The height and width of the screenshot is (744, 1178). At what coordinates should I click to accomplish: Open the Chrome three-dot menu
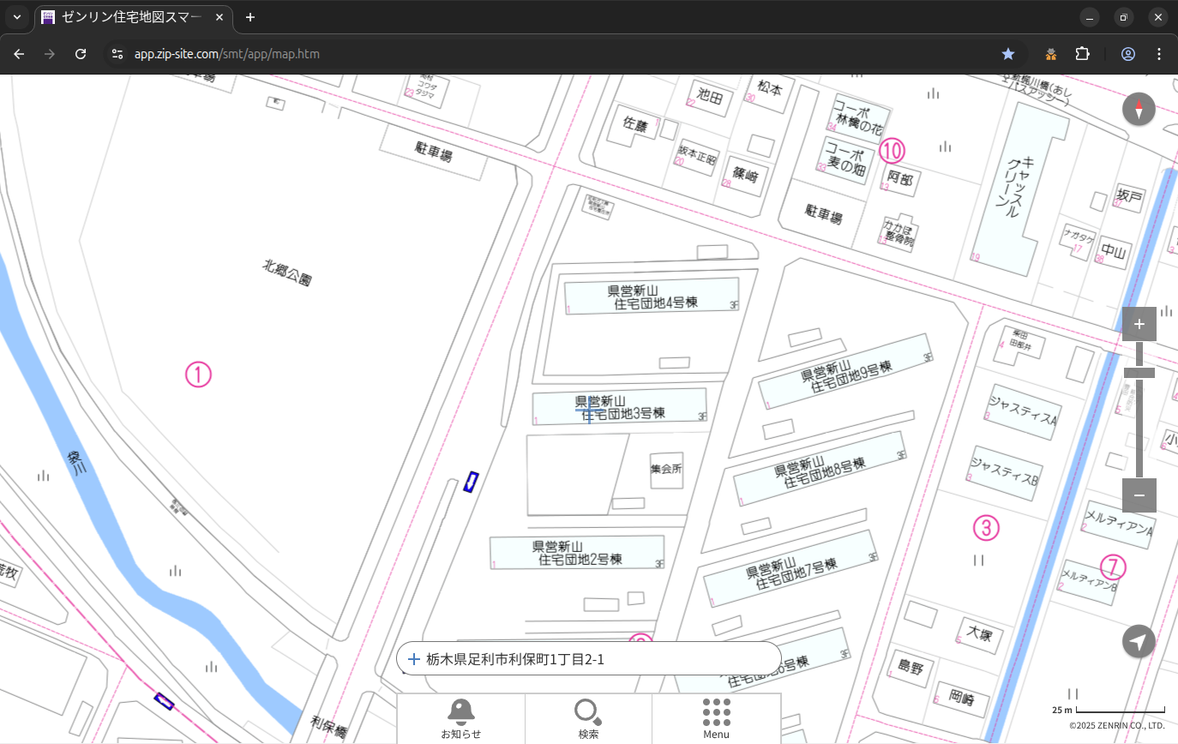click(1159, 54)
